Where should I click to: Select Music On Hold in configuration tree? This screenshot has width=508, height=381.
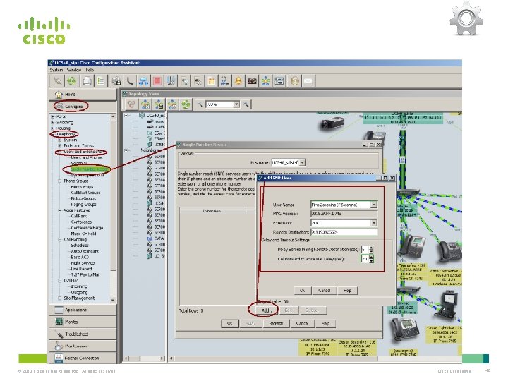pos(83,234)
